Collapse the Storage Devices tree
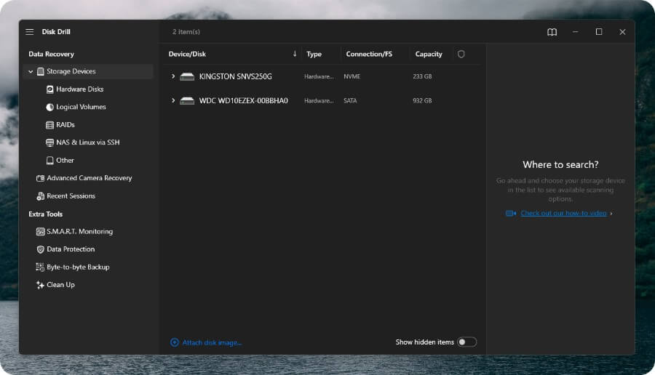The image size is (655, 375). tap(31, 72)
